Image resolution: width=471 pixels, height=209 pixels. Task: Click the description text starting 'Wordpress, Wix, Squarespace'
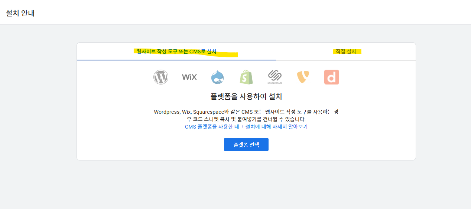point(246,116)
